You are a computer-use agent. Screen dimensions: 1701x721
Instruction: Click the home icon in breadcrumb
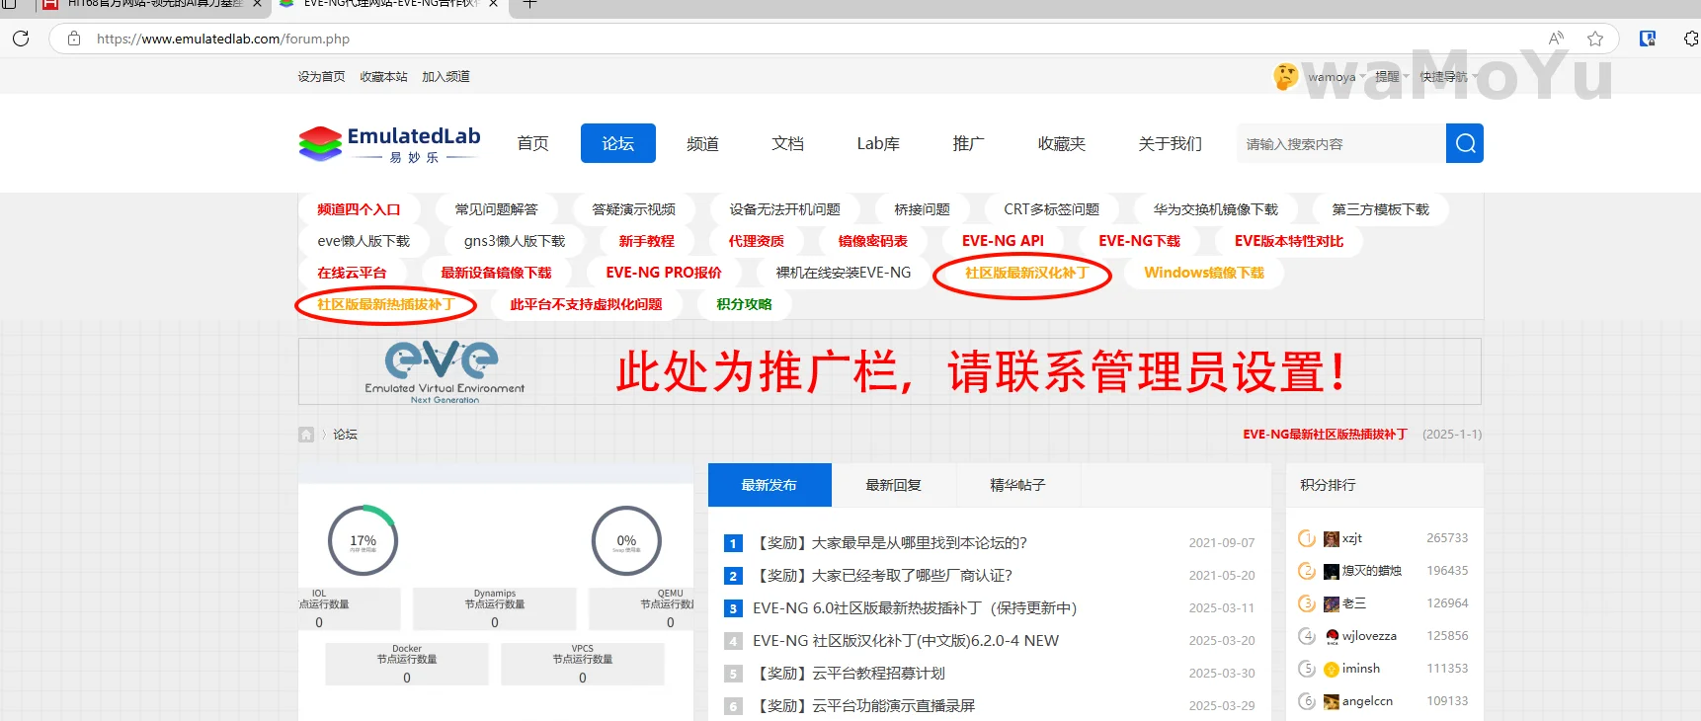306,435
